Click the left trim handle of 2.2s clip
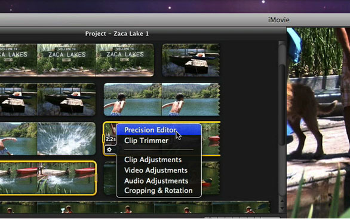350x219 pixels. pos(103,139)
